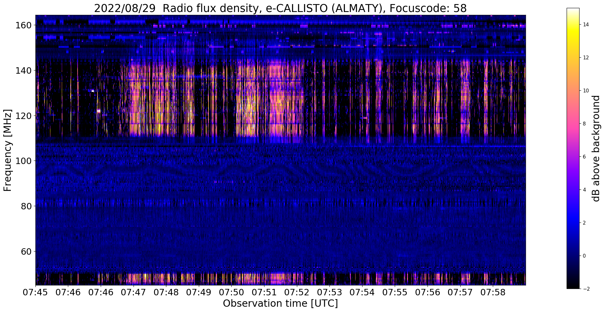Screen dimensions: 605x312
Task: Click time axis tick label 07:57
Action: (460, 292)
